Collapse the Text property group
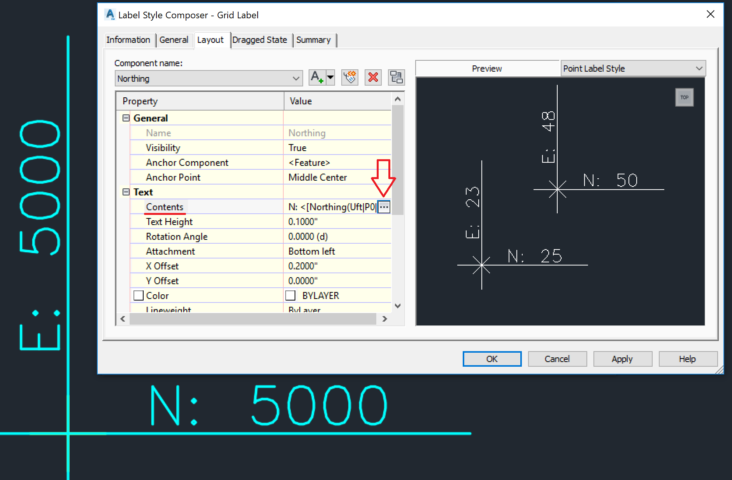 (125, 192)
